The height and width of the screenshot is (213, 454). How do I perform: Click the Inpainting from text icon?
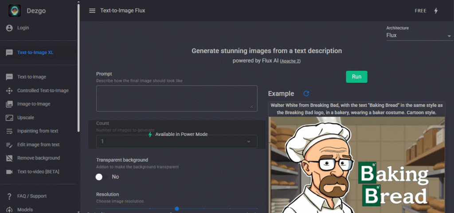point(9,131)
